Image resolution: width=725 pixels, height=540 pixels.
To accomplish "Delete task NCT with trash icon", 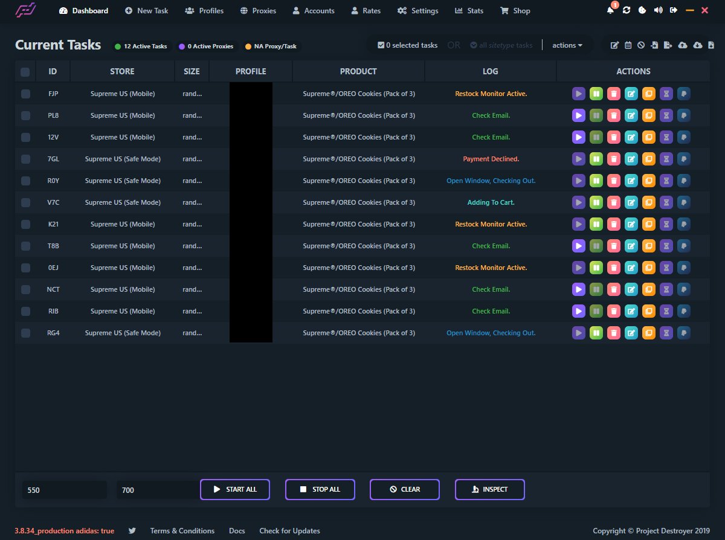I will [614, 289].
